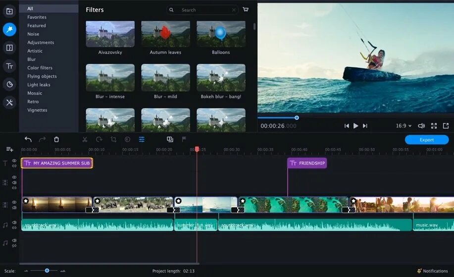The height and width of the screenshot is (277, 454).
Task: Toggle link on the overlay track
Action: coord(14,188)
